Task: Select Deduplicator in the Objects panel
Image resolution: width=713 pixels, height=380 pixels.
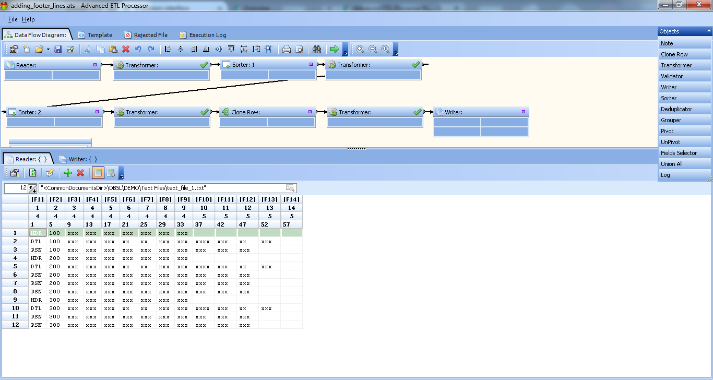Action: (684, 109)
